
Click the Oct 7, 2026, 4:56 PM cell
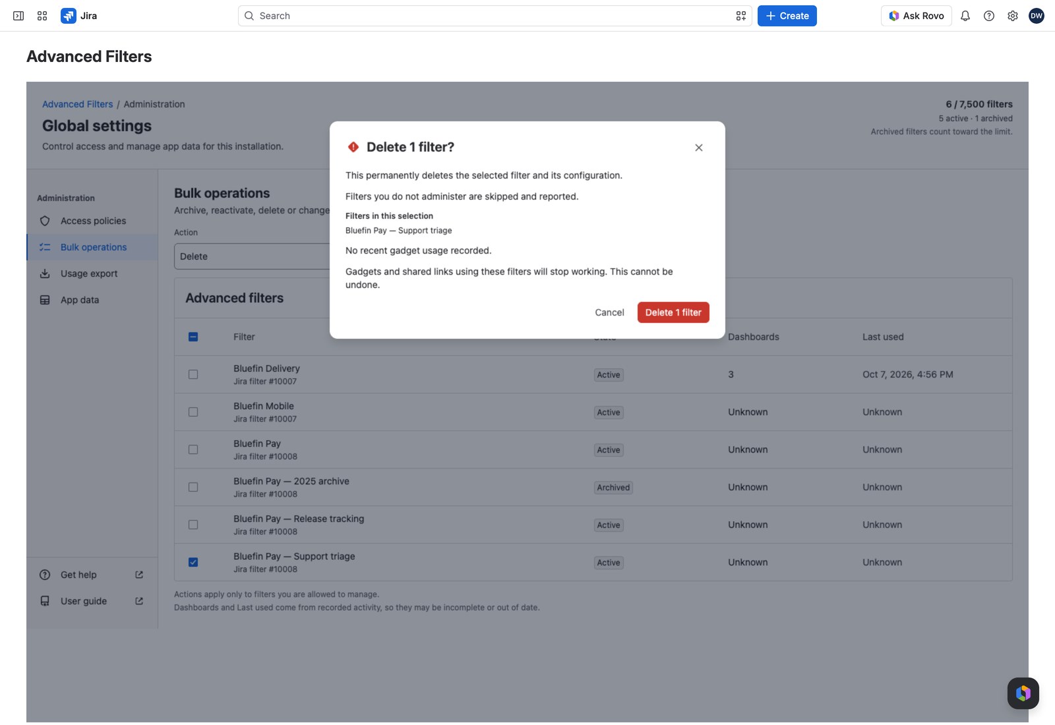tap(908, 374)
